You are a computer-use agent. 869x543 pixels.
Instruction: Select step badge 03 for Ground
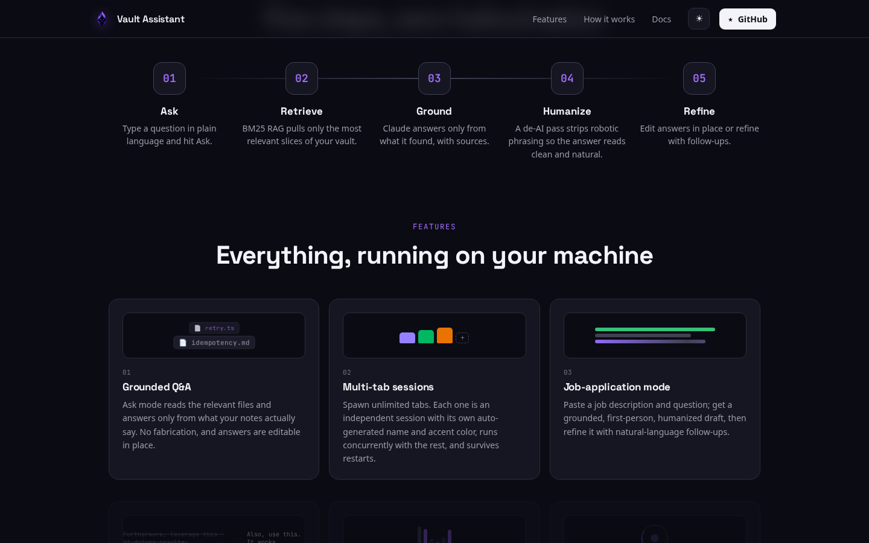click(434, 78)
